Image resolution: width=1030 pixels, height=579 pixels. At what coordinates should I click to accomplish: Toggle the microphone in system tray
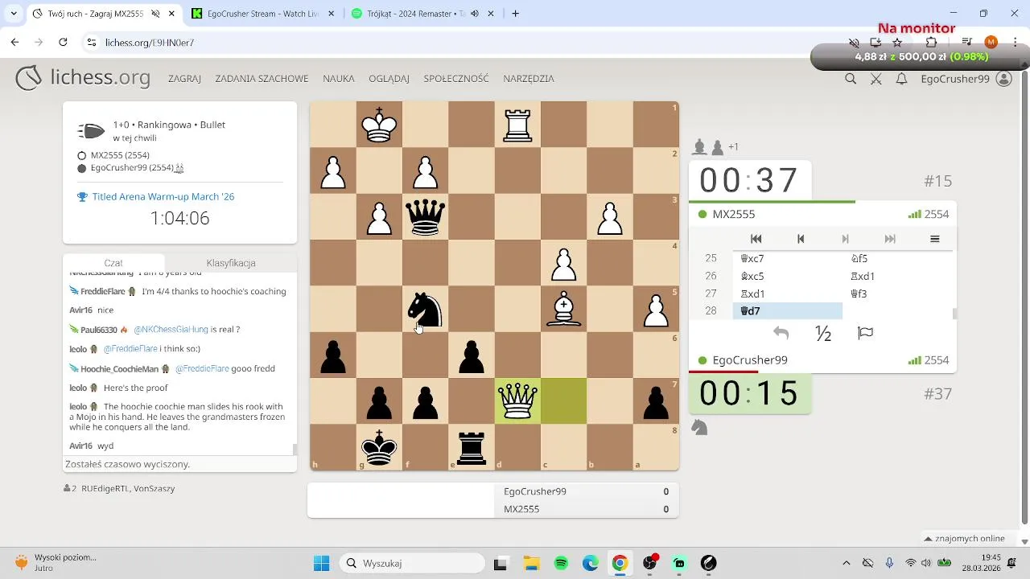(x=889, y=563)
